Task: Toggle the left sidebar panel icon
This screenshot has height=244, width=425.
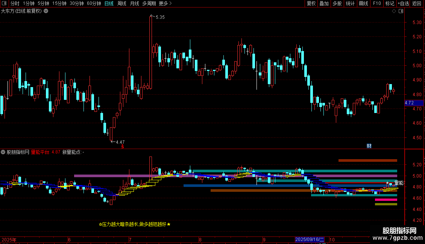Action: [x=4, y=3]
